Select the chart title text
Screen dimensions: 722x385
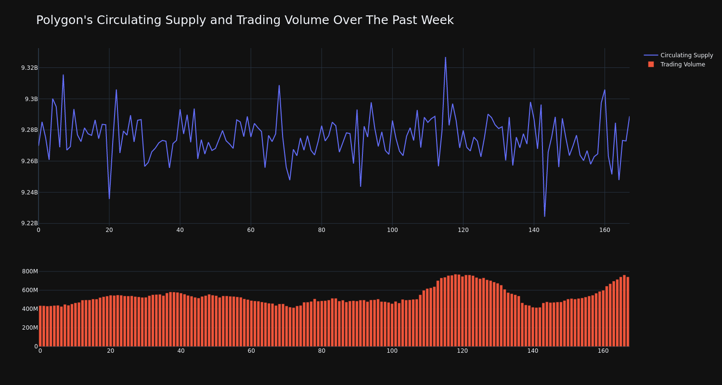coord(245,20)
